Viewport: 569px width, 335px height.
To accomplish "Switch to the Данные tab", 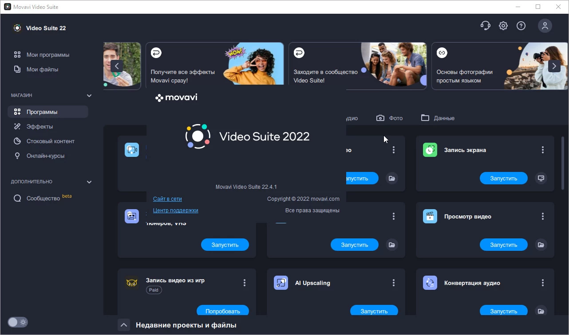I will coord(438,118).
